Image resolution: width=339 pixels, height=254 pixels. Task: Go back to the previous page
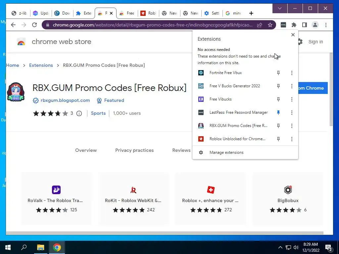coord(13,25)
